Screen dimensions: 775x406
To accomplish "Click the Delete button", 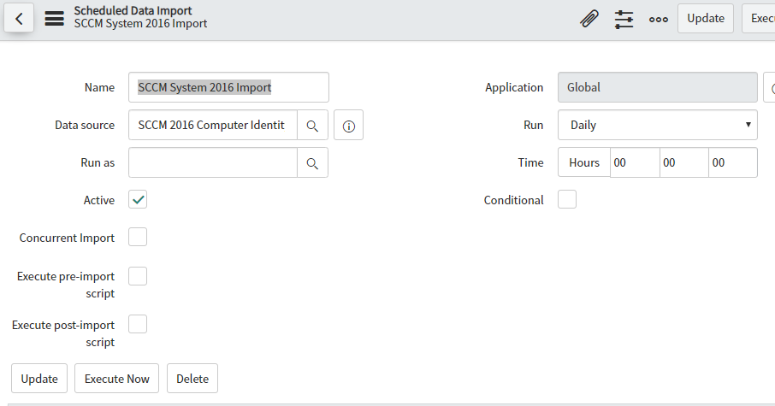I will [192, 379].
